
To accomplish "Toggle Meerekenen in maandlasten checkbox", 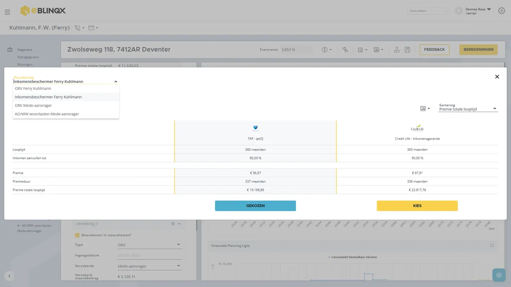I will pyautogui.click(x=77, y=235).
